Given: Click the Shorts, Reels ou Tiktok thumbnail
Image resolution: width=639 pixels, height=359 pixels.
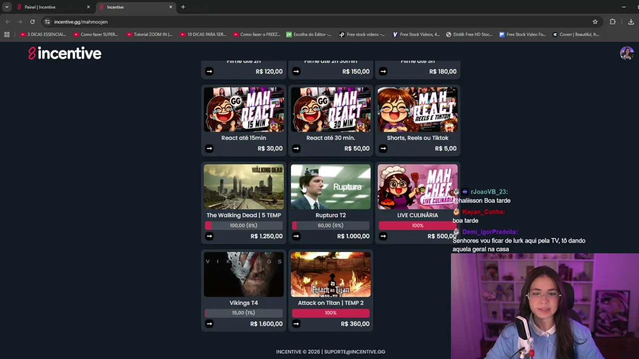Looking at the screenshot, I should click(x=417, y=110).
